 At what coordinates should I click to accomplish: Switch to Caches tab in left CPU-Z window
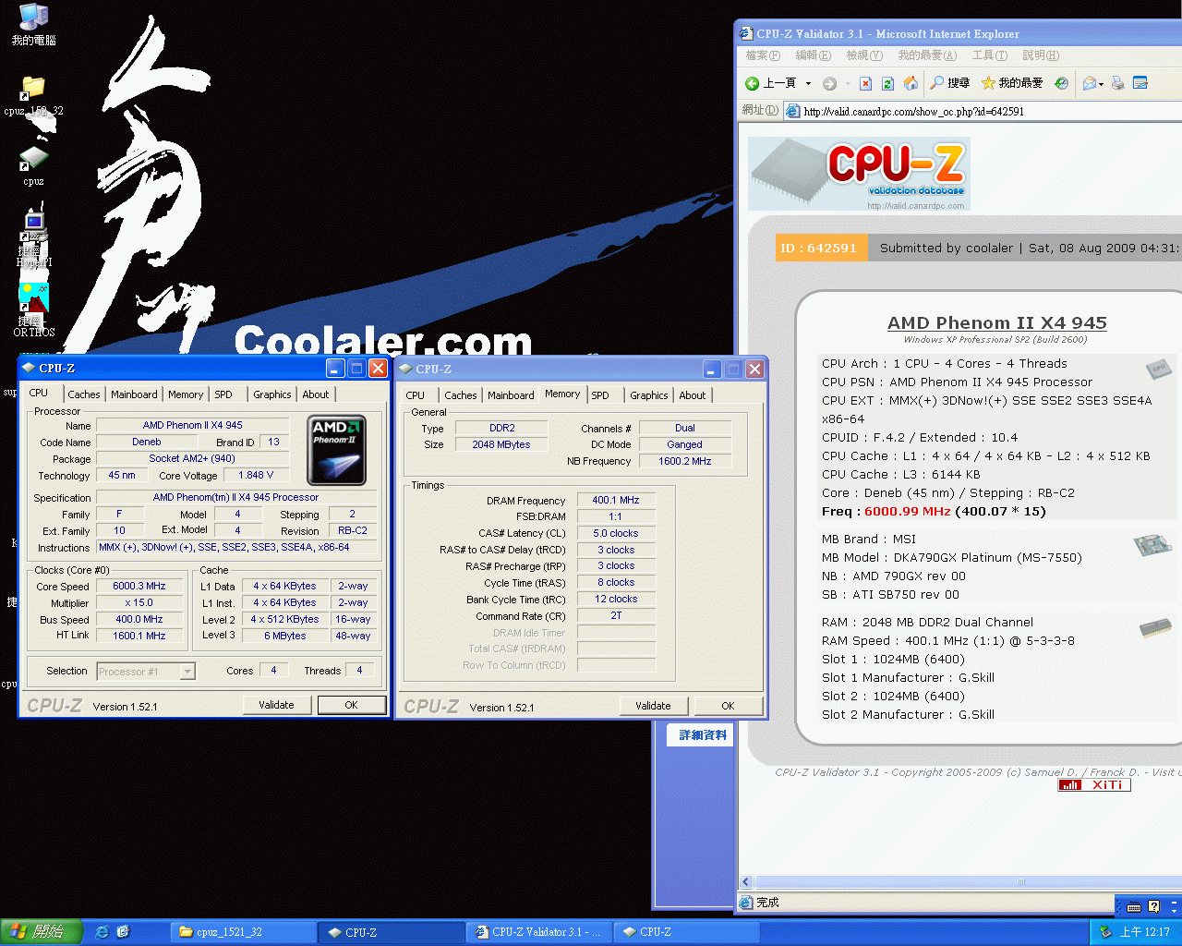pos(84,394)
